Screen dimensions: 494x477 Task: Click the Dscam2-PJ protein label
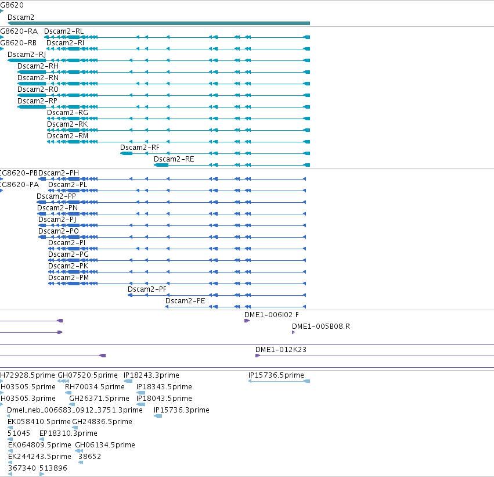tap(57, 220)
